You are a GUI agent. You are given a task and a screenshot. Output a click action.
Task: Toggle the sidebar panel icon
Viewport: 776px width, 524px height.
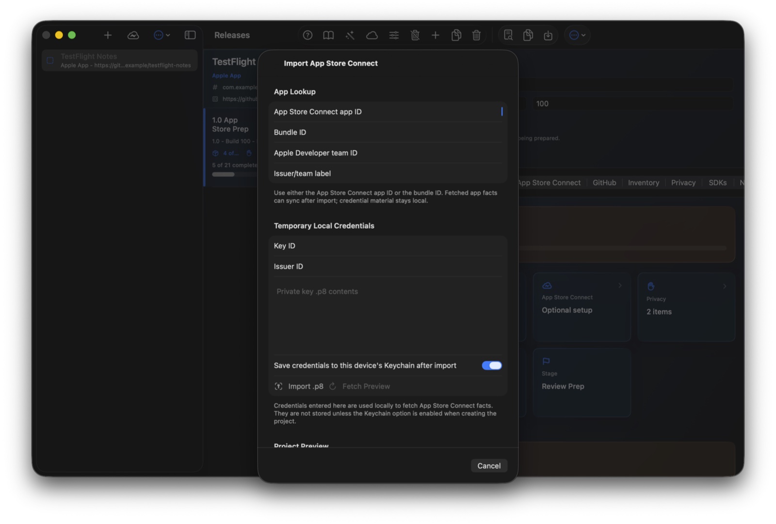[190, 35]
